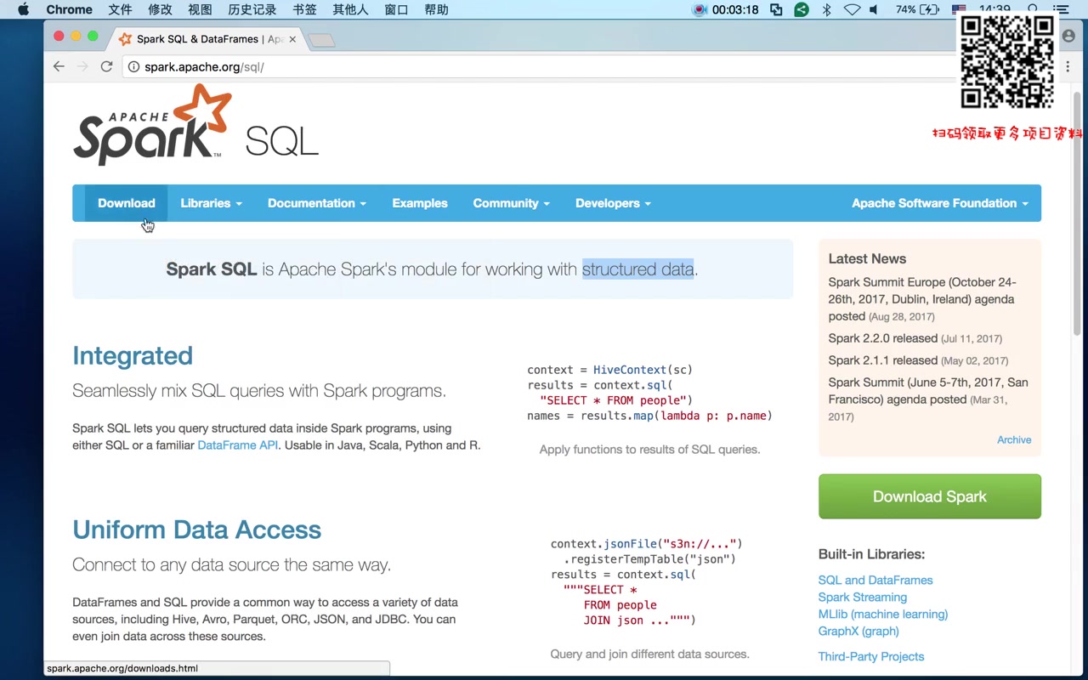Open Spark Summit San Francisco agenda link
The width and height of the screenshot is (1088, 680).
(x=928, y=391)
